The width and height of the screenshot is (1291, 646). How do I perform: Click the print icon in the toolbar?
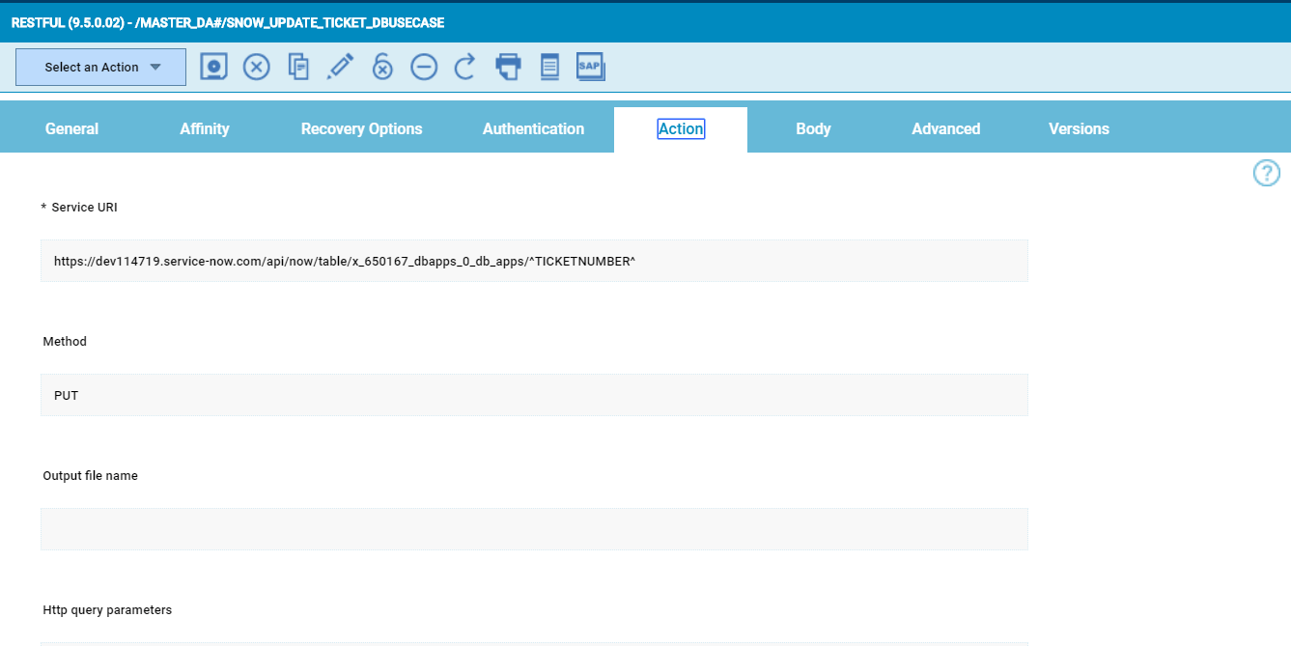pyautogui.click(x=508, y=66)
